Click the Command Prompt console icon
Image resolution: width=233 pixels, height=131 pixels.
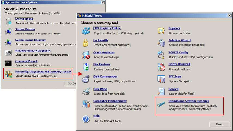point(8,63)
